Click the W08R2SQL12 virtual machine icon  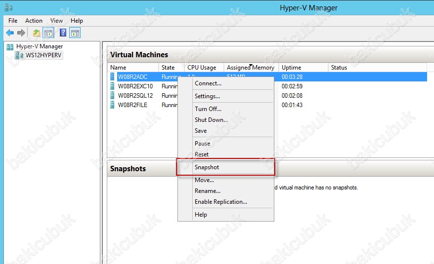[x=112, y=95]
